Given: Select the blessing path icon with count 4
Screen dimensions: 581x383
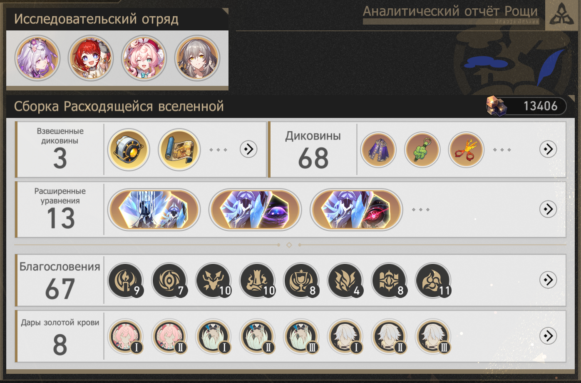Looking at the screenshot, I should click(x=345, y=280).
